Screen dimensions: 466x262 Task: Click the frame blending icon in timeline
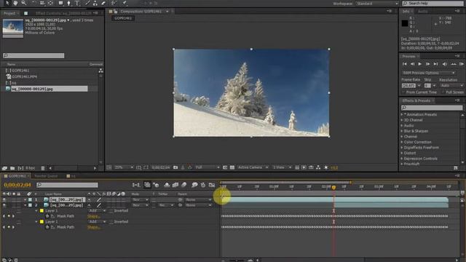(175, 185)
